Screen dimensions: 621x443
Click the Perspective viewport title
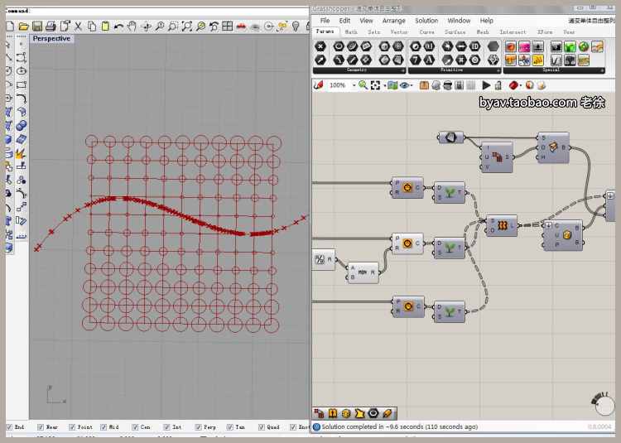pos(51,39)
